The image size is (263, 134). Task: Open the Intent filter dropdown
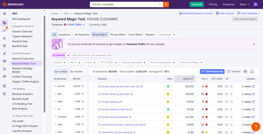click(91, 62)
